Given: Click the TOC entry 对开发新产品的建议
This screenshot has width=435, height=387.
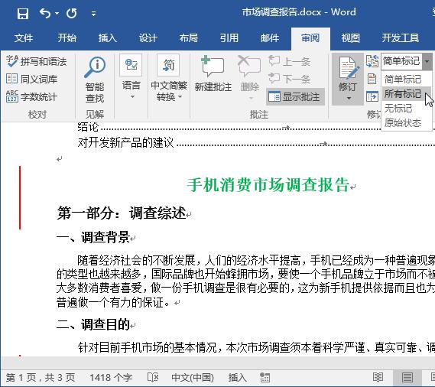Looking at the screenshot, I should click(125, 143).
